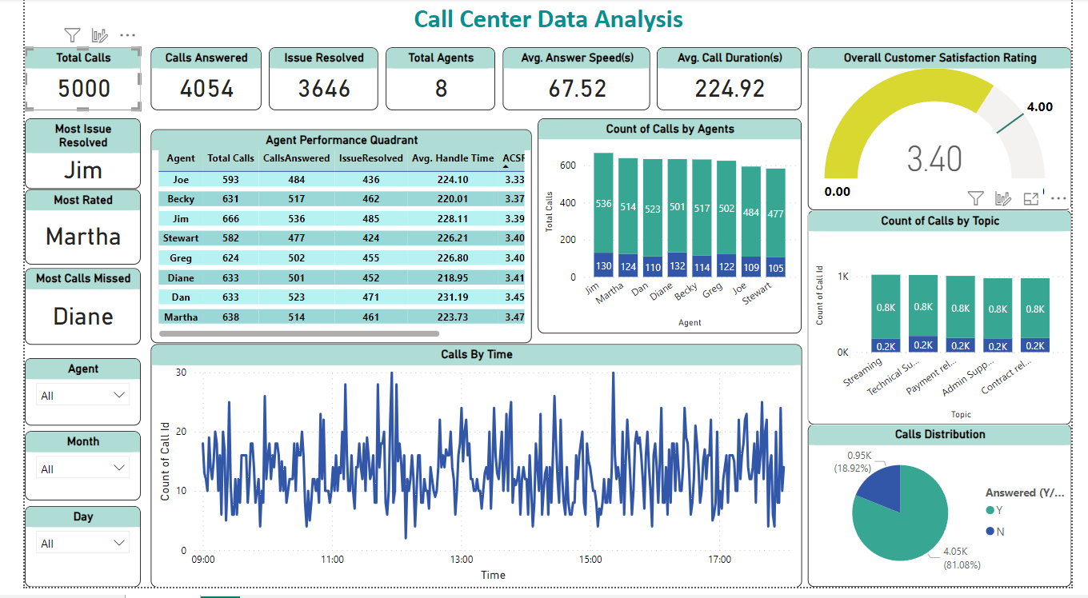This screenshot has height=598, width=1088.
Task: Select Jim's green answered-calls bar segment
Action: point(603,203)
